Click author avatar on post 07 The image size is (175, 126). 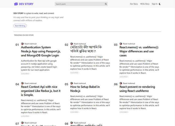(22, 123)
